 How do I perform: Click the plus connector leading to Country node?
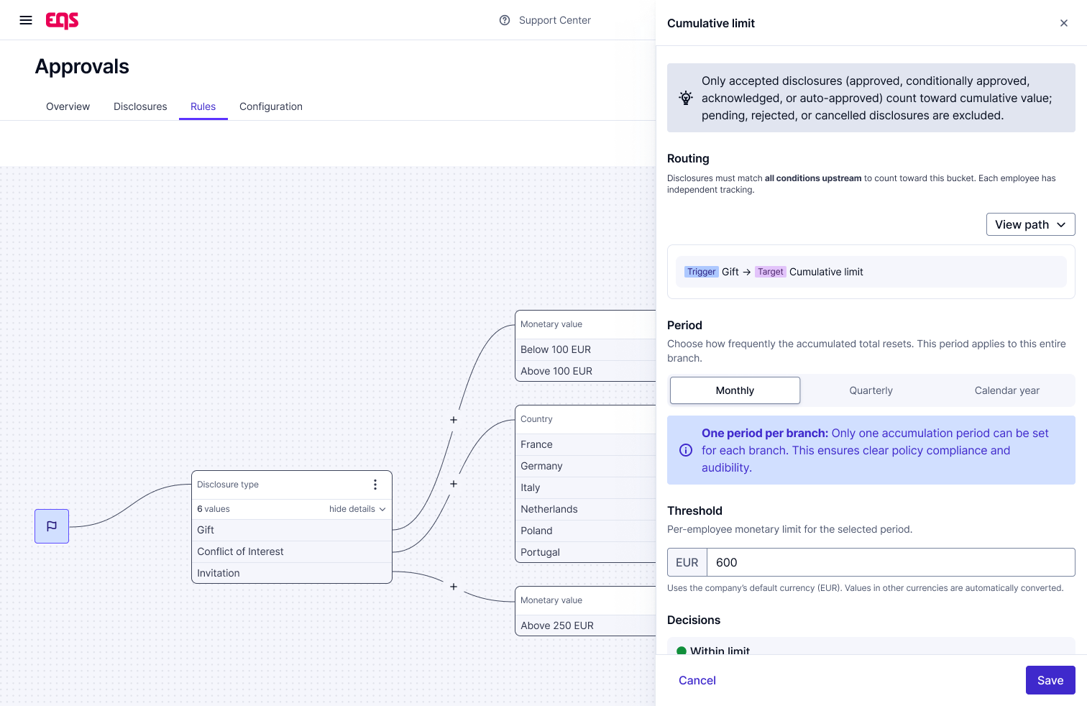[x=454, y=484]
